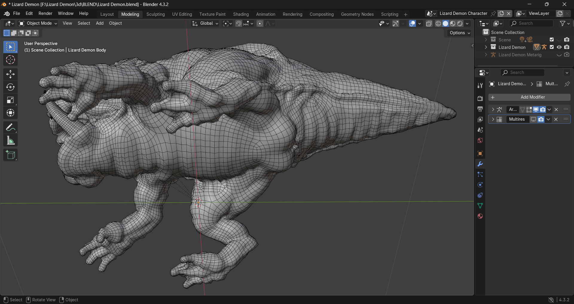Open viewport shading options dropdown arrow
This screenshot has width=574, height=304.
coord(467,24)
